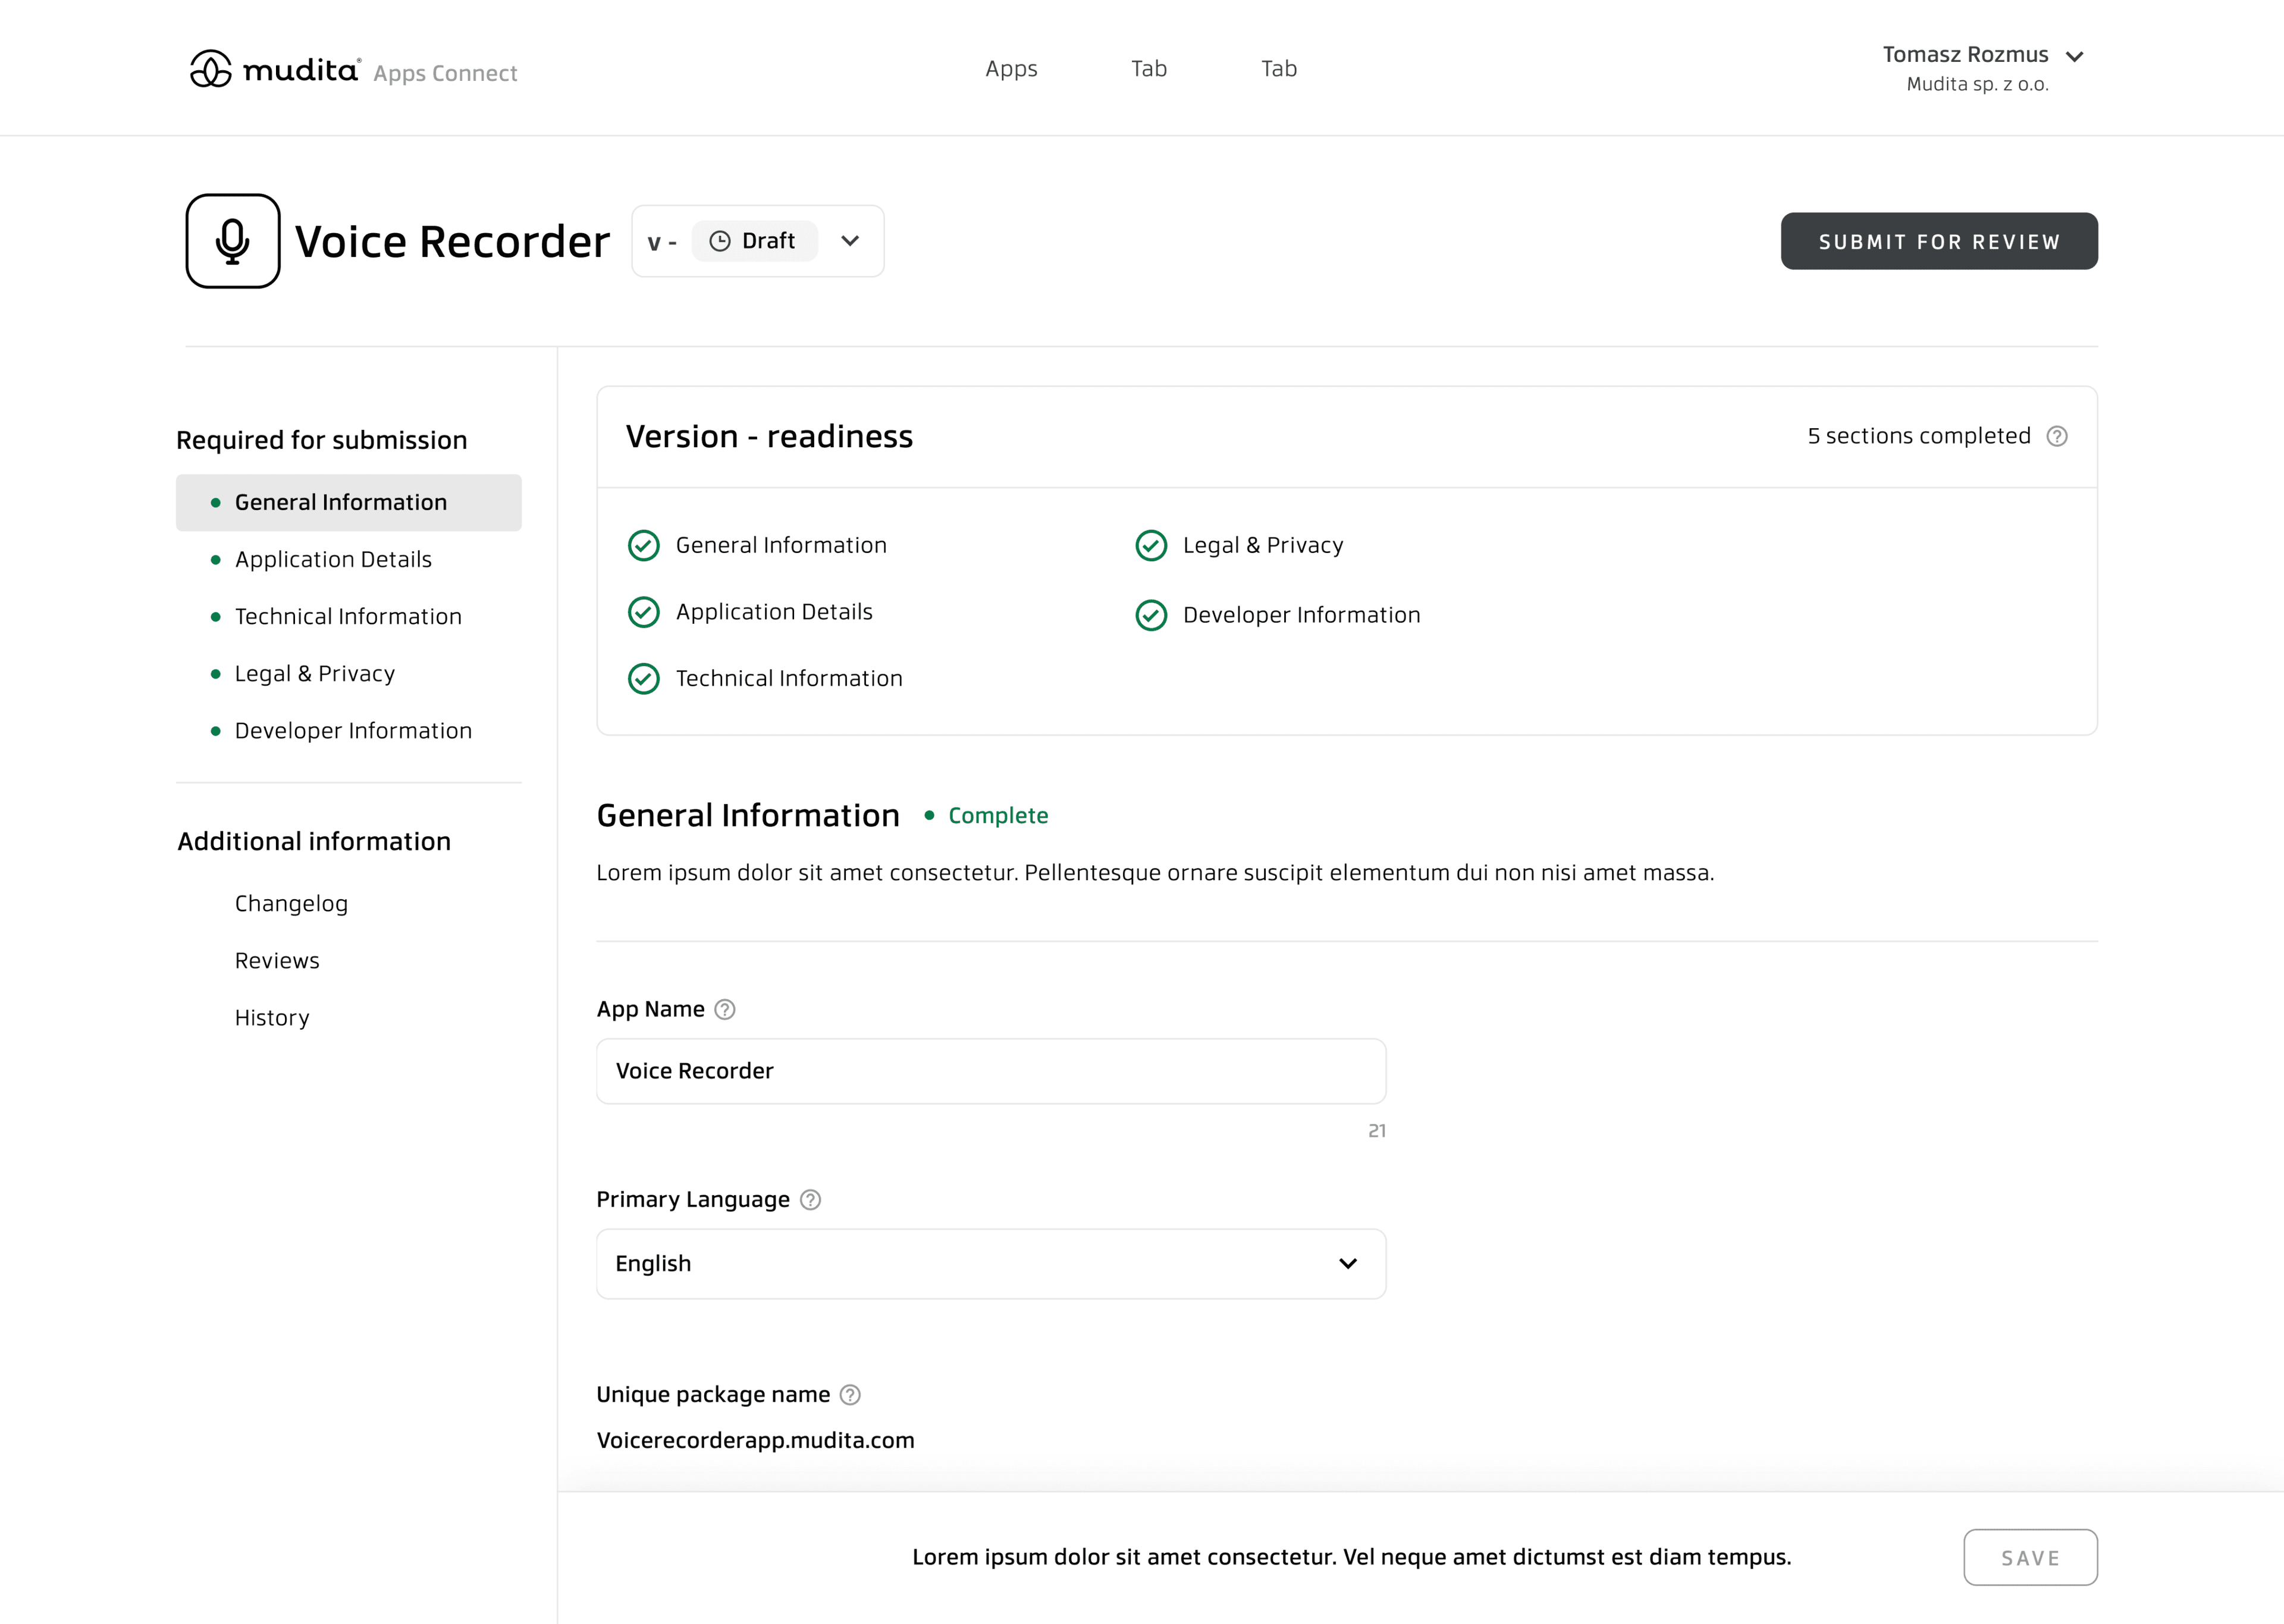Click the Mudita sp. z o.o. company name
2284x1624 pixels.
pyautogui.click(x=1977, y=85)
